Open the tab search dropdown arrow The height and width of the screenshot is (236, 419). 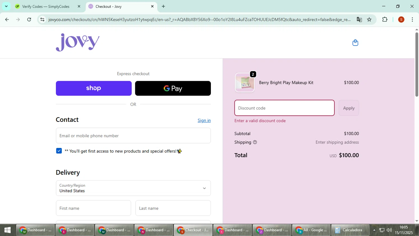click(x=6, y=6)
